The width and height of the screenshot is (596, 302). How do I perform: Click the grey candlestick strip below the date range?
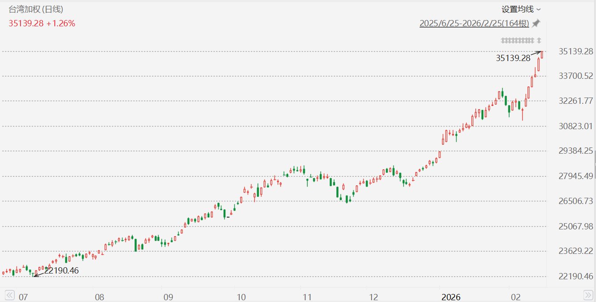click(x=518, y=41)
